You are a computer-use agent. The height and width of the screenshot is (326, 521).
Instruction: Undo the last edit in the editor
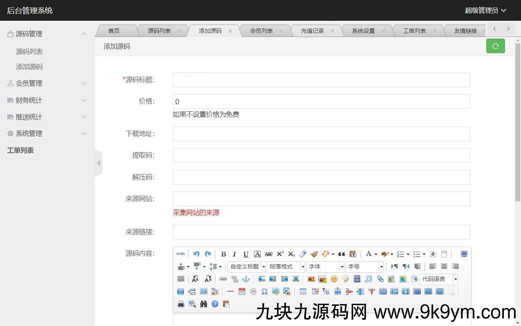point(196,254)
